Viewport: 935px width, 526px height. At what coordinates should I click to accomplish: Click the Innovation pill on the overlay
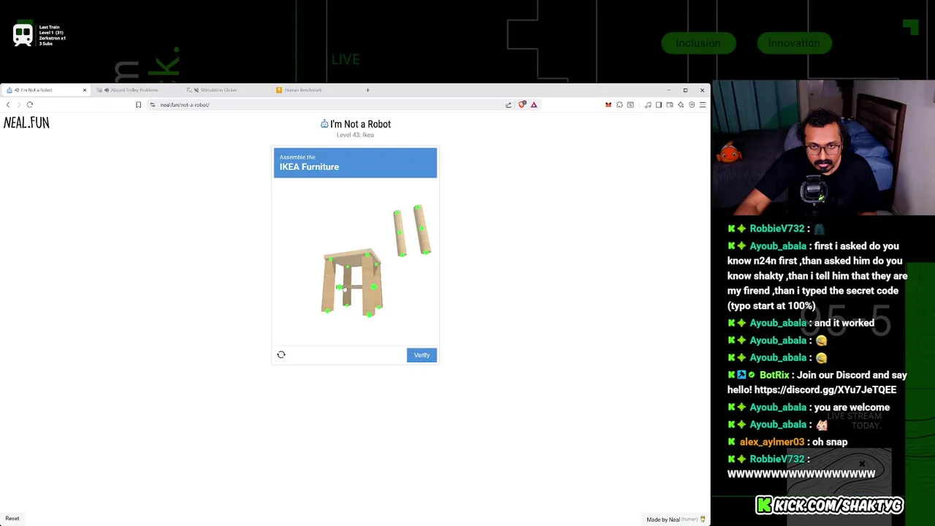794,43
